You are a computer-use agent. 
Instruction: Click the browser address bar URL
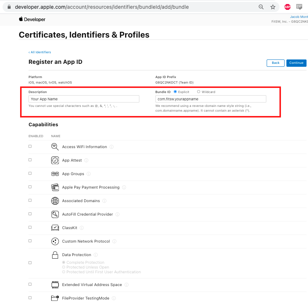[102, 7]
